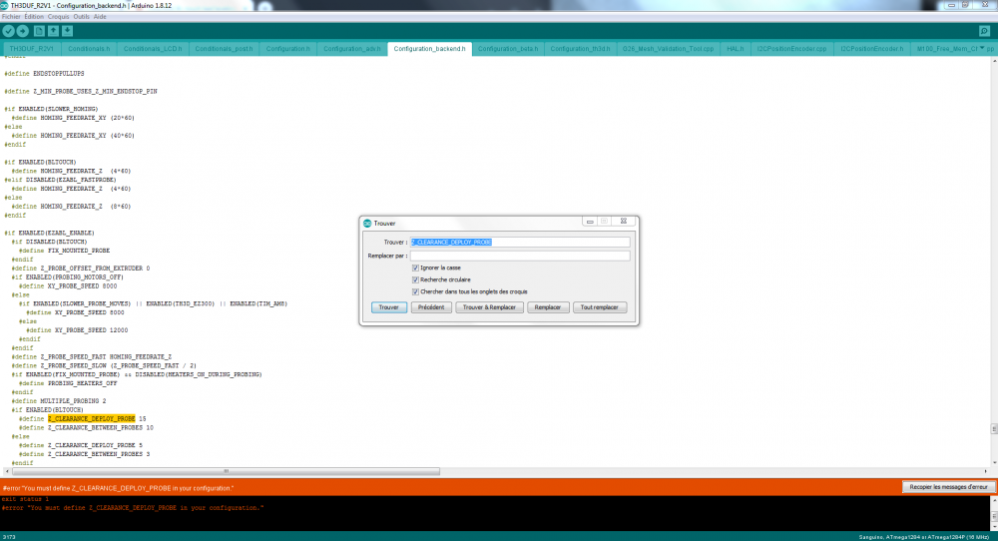This screenshot has height=541, width=998.
Task: Close the Trouver dialog
Action: pyautogui.click(x=624, y=222)
